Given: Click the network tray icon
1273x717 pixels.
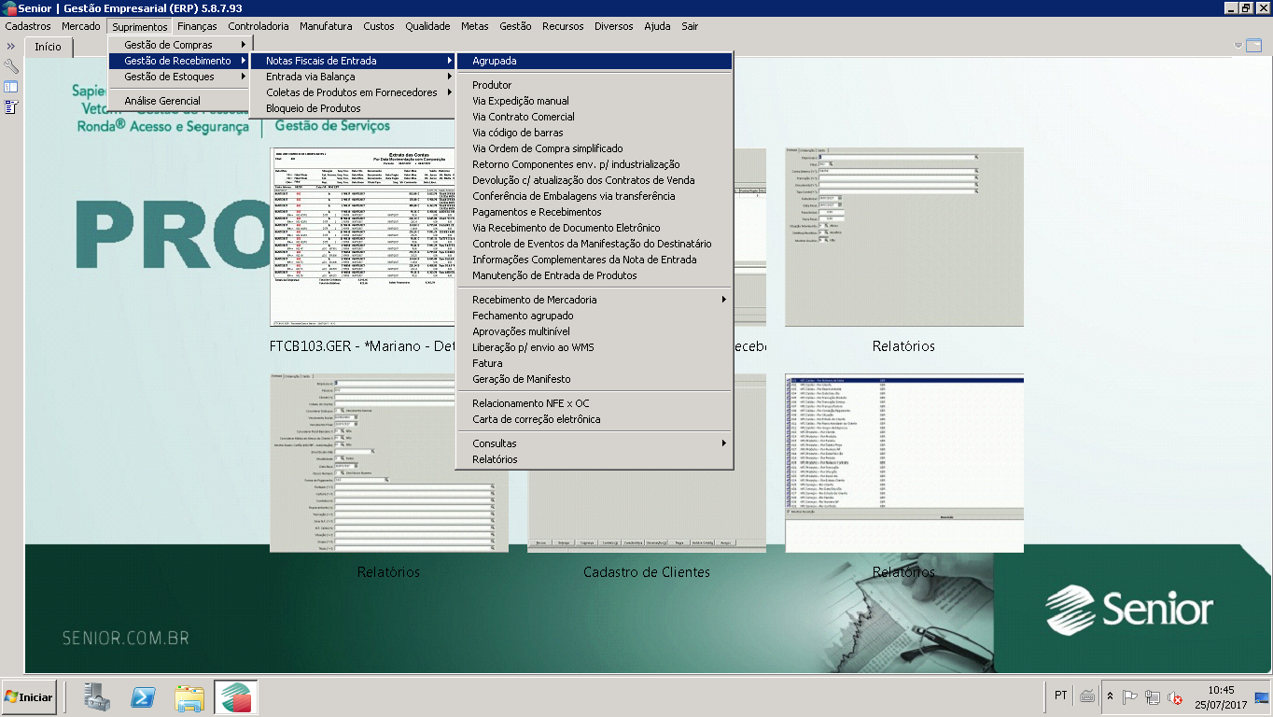Looking at the screenshot, I should tap(1153, 696).
